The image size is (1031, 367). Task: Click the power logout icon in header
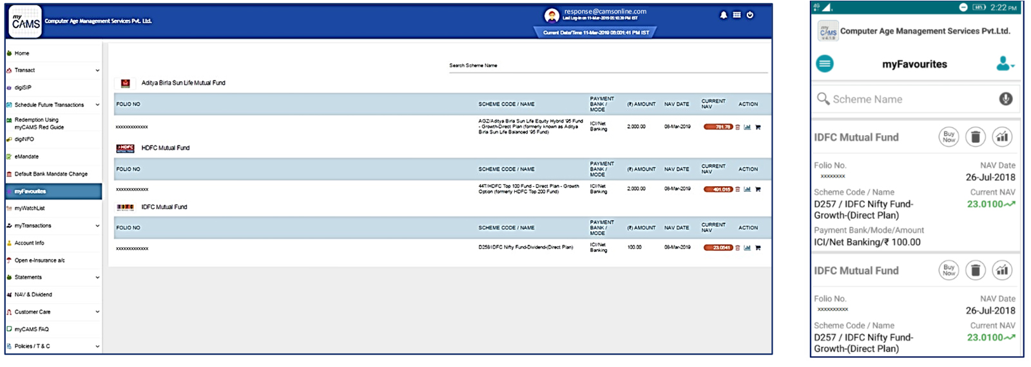click(x=750, y=15)
